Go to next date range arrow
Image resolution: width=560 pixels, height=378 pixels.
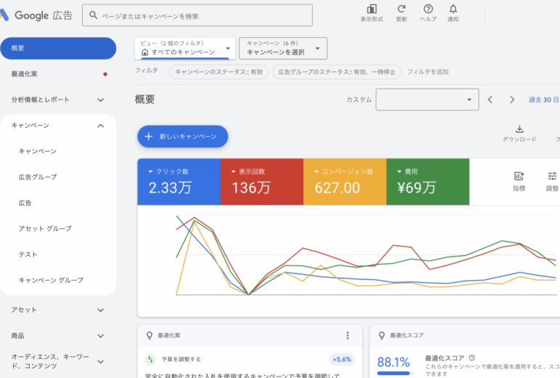[x=512, y=100]
